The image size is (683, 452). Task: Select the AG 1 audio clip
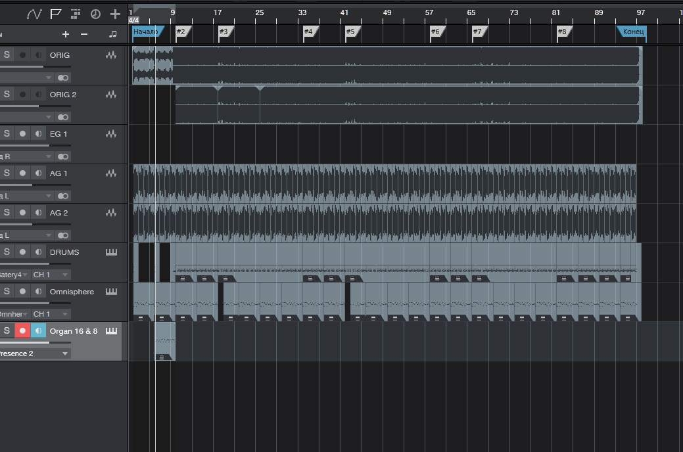coord(385,183)
